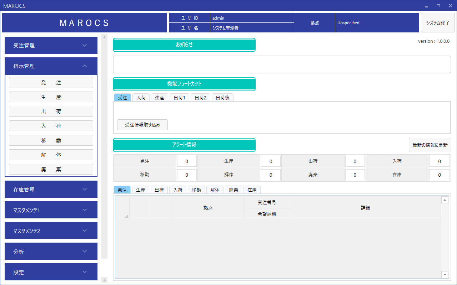
Task: Click the 受注情報取り込み button
Action: 142,125
